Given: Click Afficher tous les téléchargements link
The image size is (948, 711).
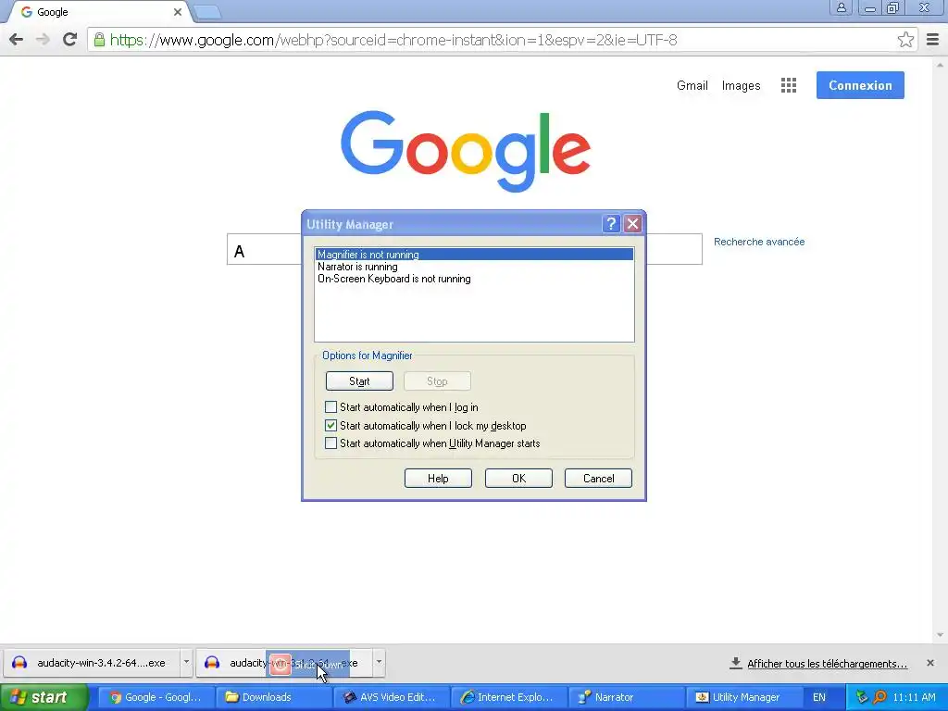Looking at the screenshot, I should click(x=827, y=663).
